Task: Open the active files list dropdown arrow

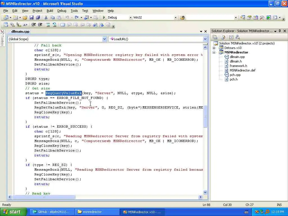Action: [x=201, y=31]
